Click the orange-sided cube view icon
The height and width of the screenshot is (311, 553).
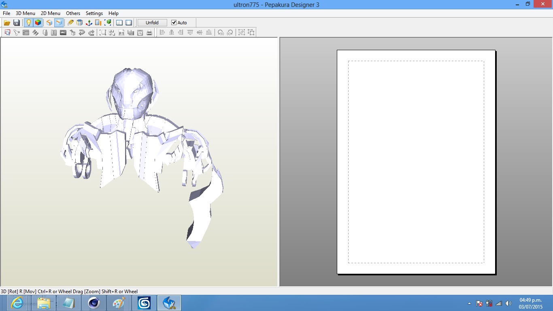(x=49, y=23)
